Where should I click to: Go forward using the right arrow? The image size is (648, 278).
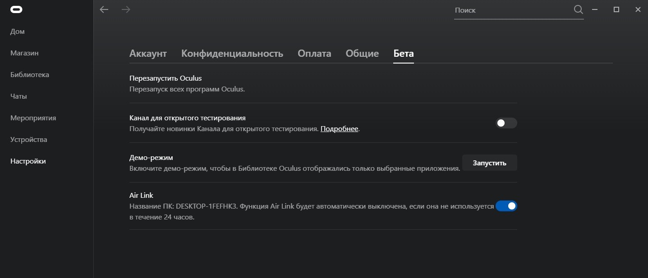pos(126,9)
